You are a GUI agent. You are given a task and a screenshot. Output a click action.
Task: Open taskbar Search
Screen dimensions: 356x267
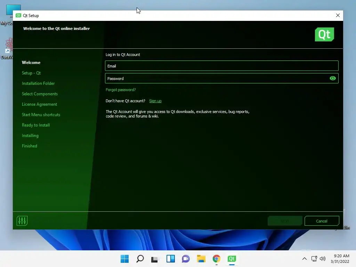coord(140,259)
